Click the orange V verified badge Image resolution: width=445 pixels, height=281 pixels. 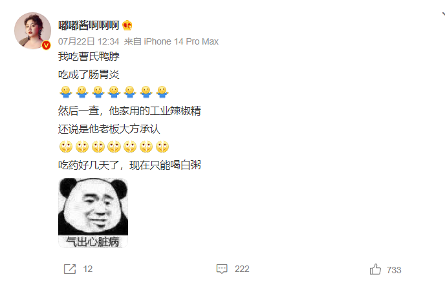point(46,45)
